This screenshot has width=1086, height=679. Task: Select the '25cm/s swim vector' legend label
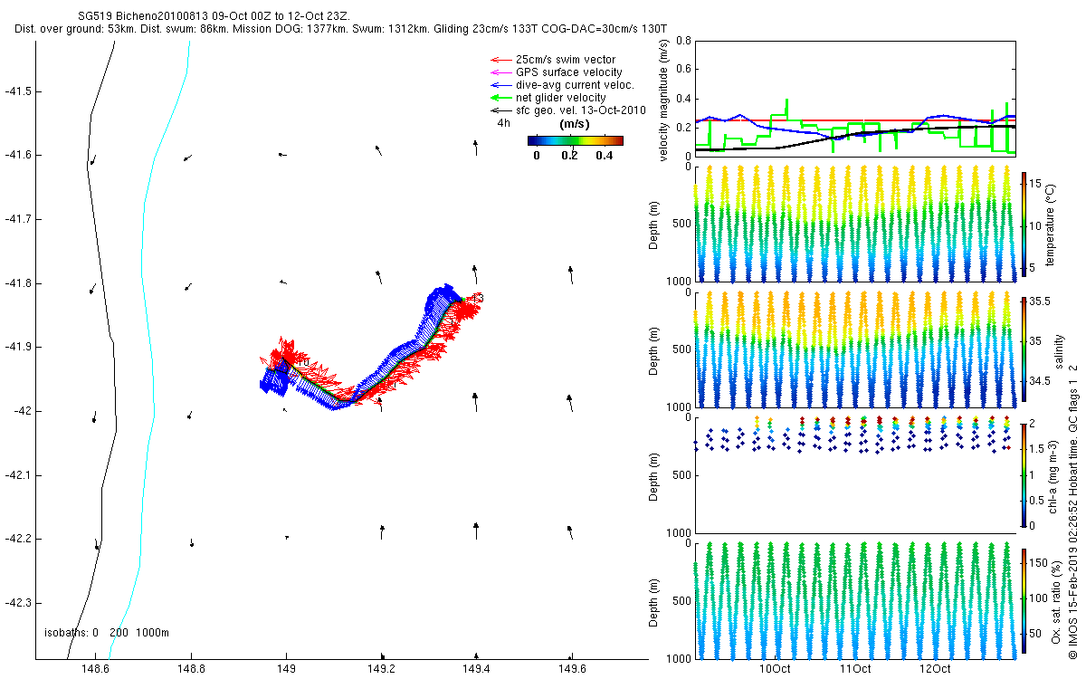[566, 60]
